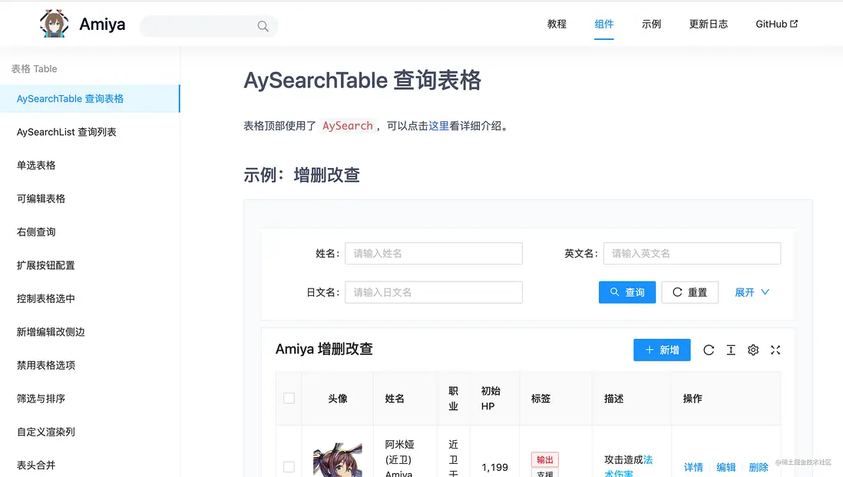This screenshot has height=477, width=843.
Task: Open the 教程 nav item
Action: click(x=557, y=25)
